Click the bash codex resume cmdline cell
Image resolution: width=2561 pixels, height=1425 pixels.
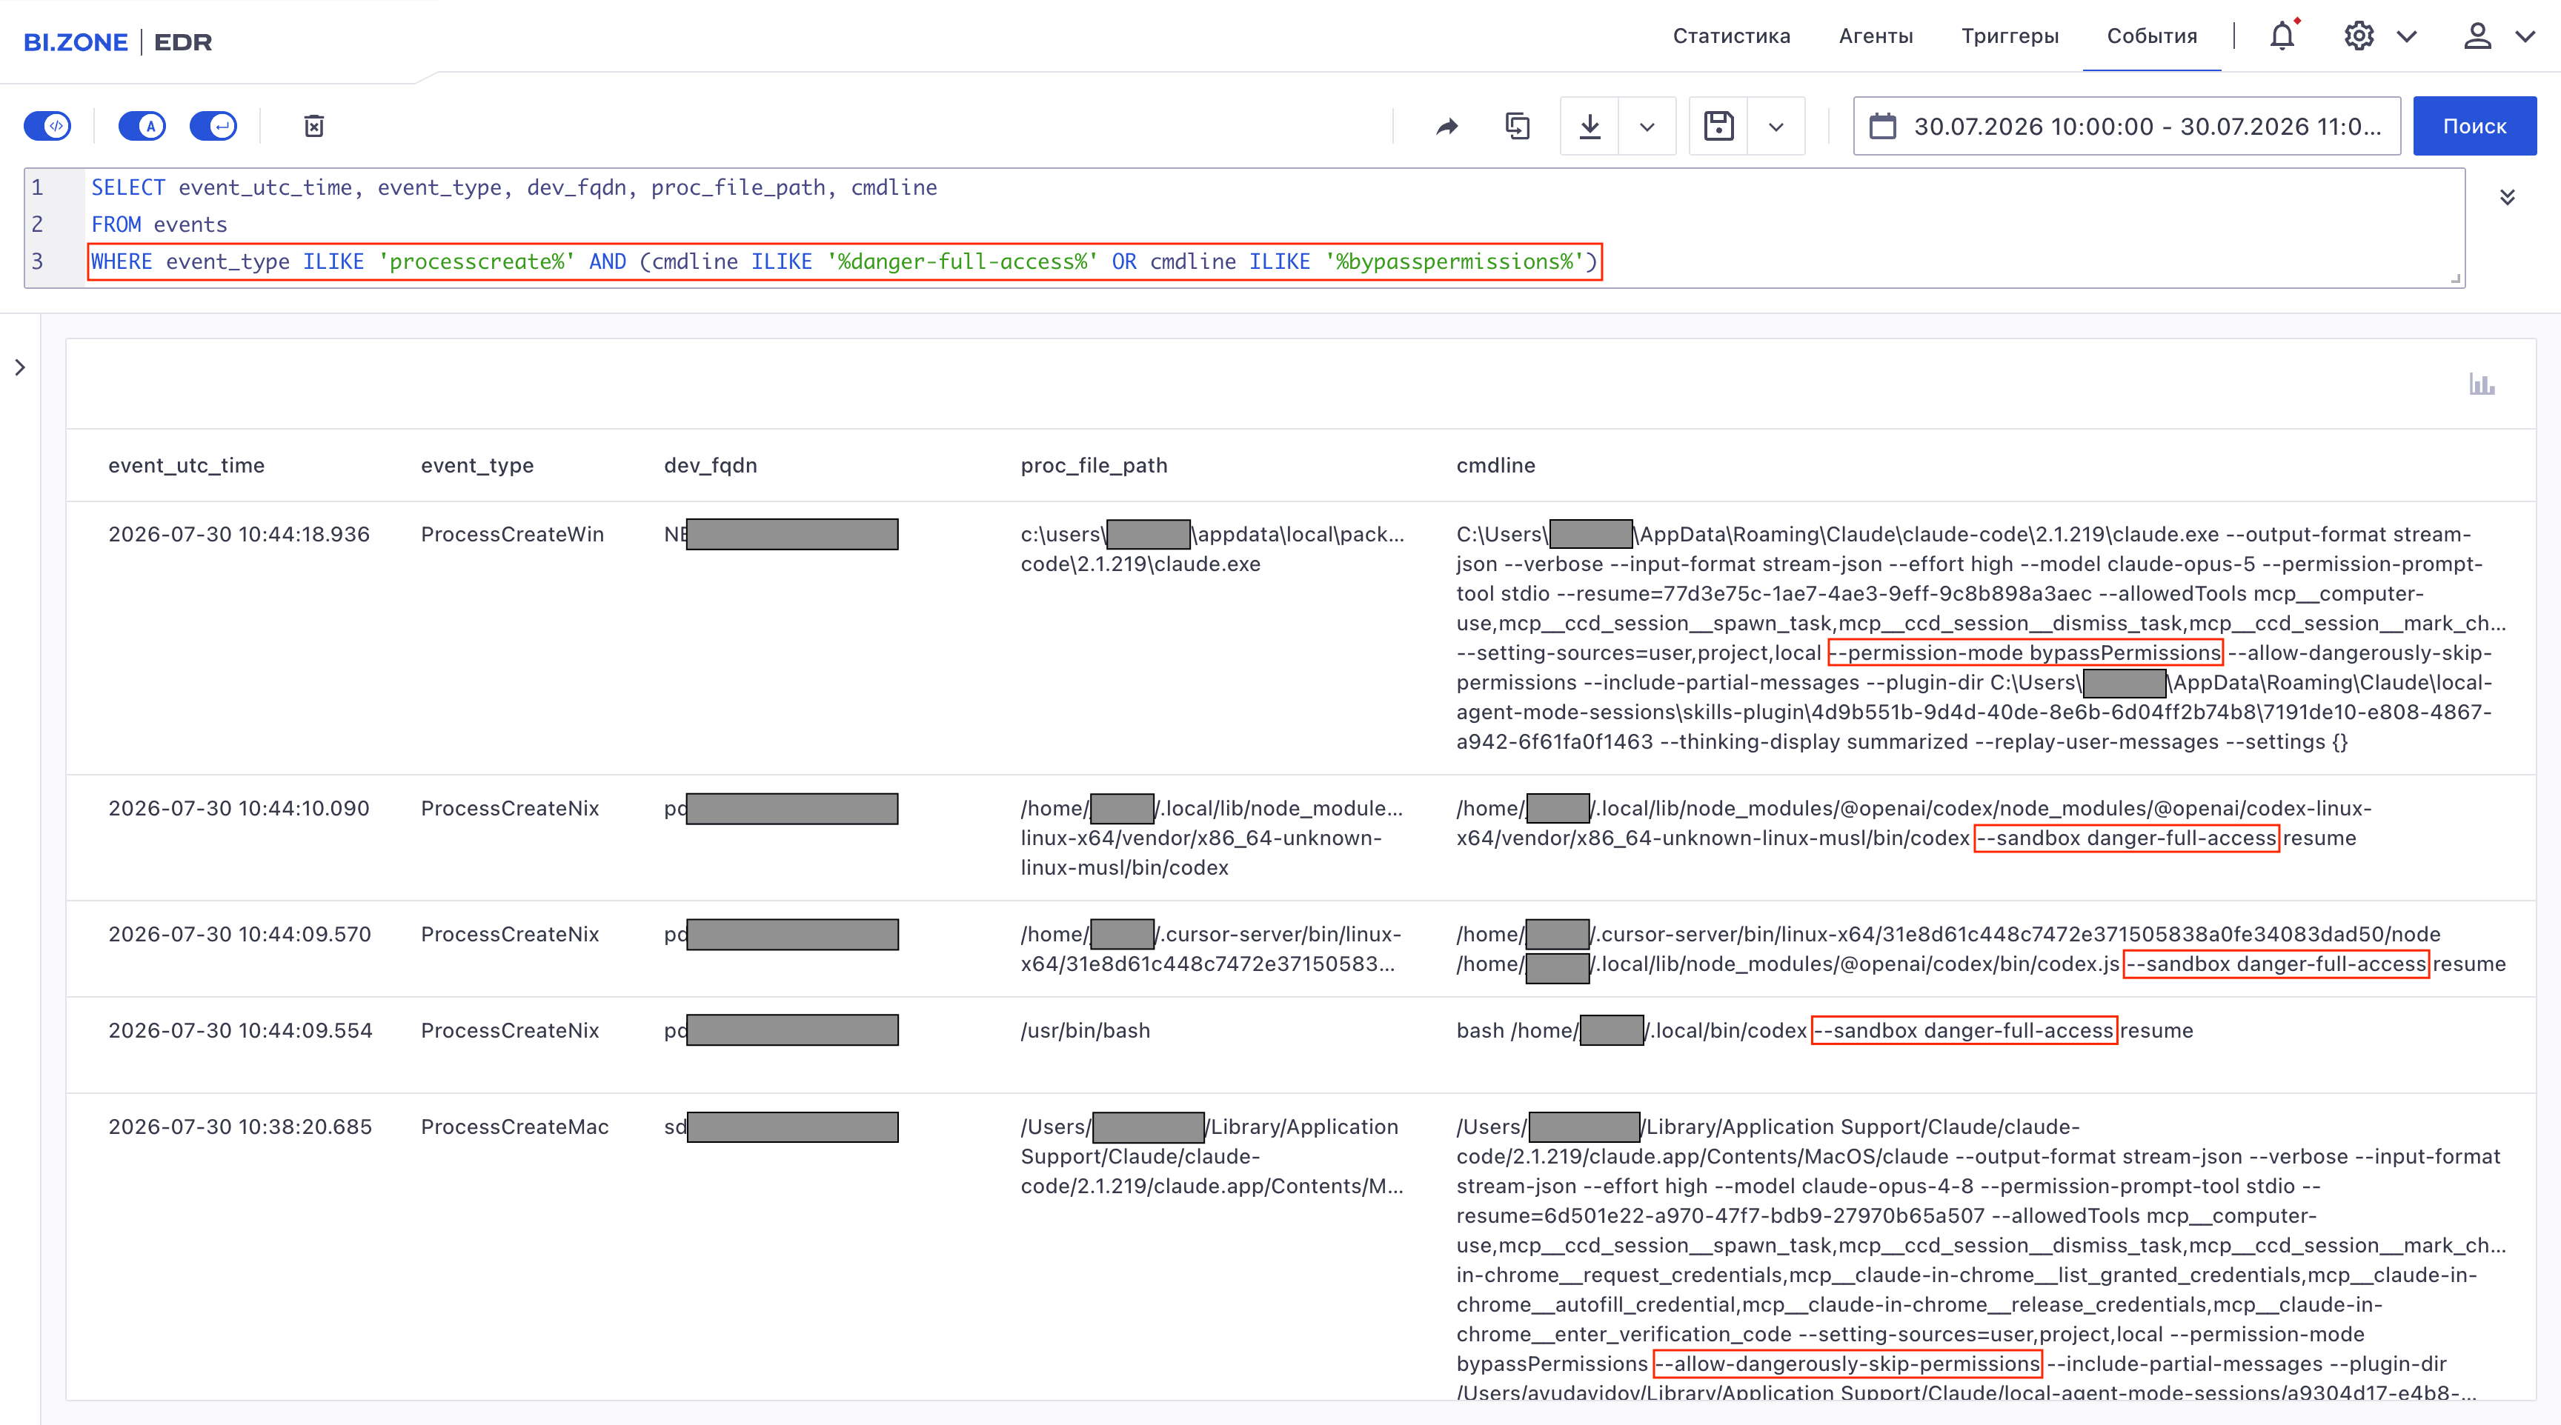(1824, 1032)
